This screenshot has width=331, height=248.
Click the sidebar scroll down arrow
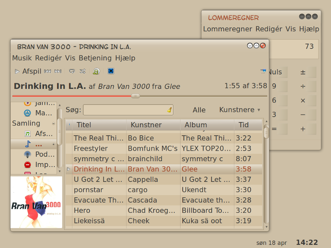click(60, 171)
